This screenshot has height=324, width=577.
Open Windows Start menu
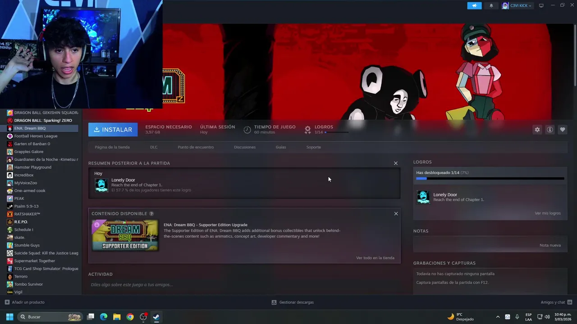9,317
